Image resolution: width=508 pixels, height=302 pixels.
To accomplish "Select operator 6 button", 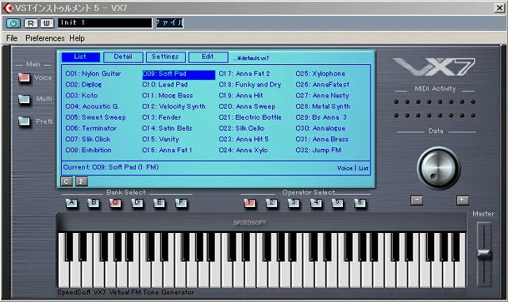I will tap(360, 203).
